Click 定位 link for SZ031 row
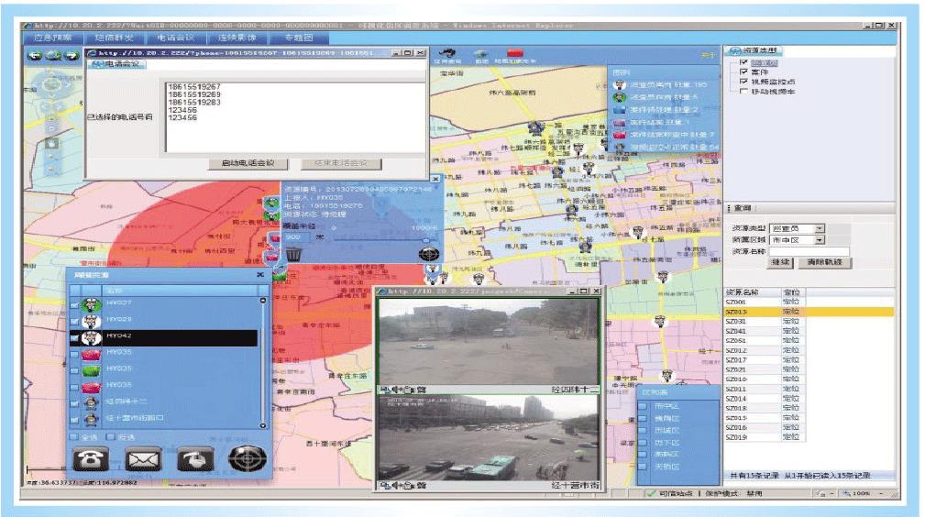This screenshot has height=517, width=925. pyautogui.click(x=790, y=322)
